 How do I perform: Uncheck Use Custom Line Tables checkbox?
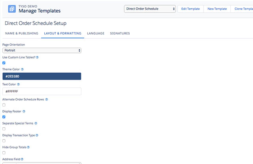pyautogui.click(x=4, y=63)
